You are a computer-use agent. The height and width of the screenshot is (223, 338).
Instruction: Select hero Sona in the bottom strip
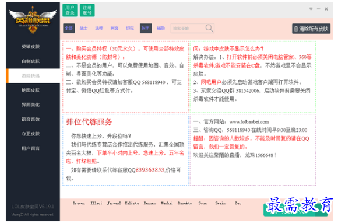[x=203, y=203]
